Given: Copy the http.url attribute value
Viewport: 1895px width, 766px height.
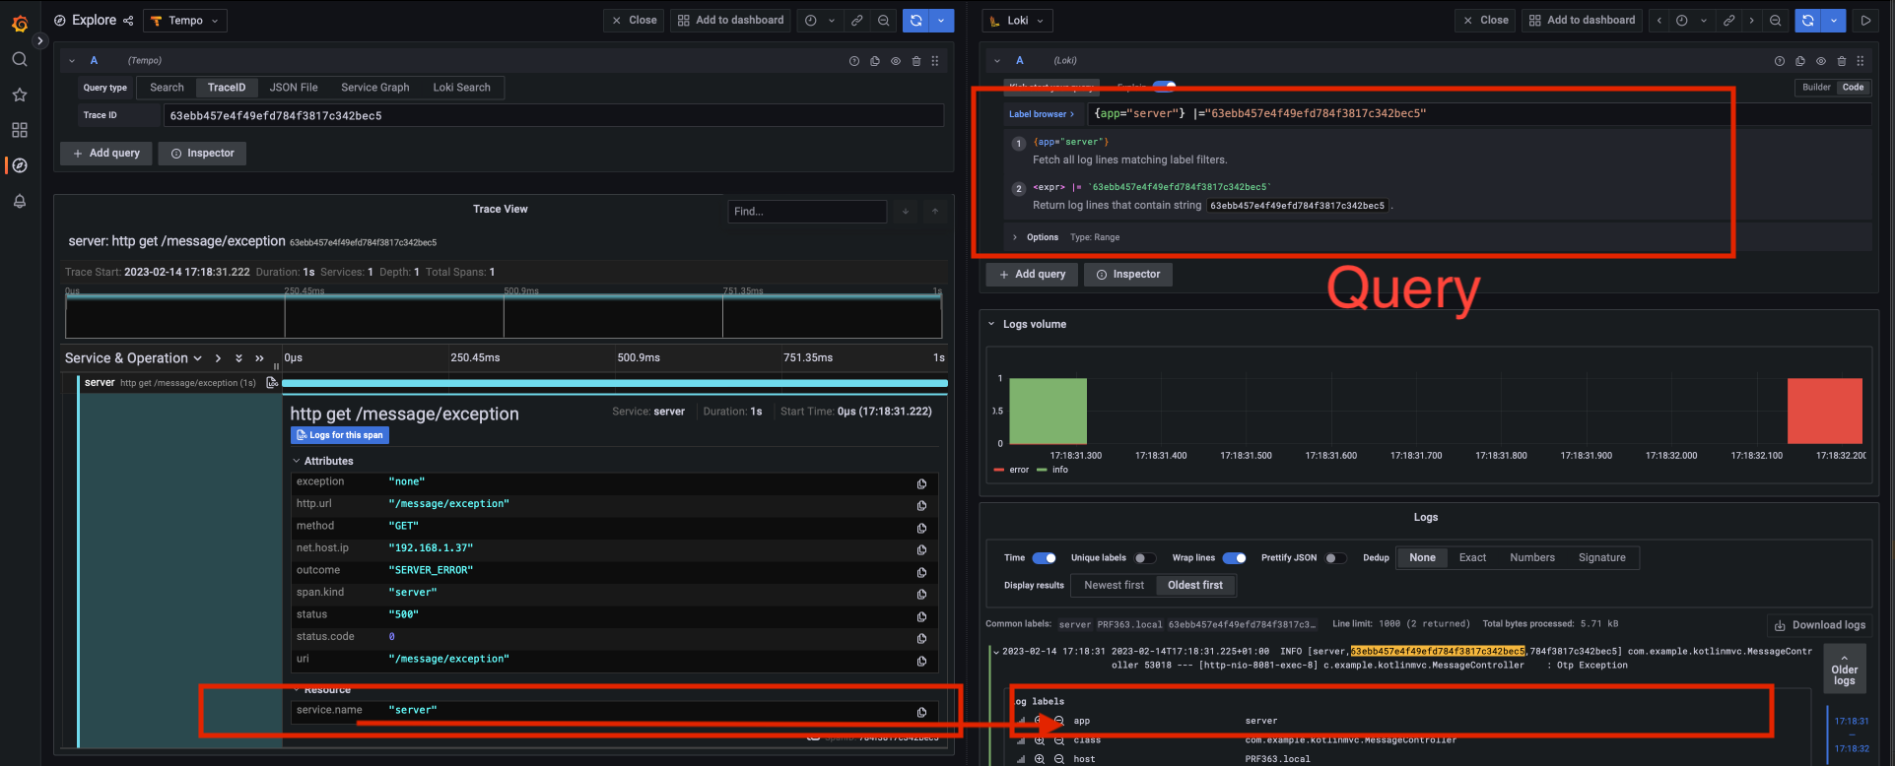Looking at the screenshot, I should click(x=921, y=505).
